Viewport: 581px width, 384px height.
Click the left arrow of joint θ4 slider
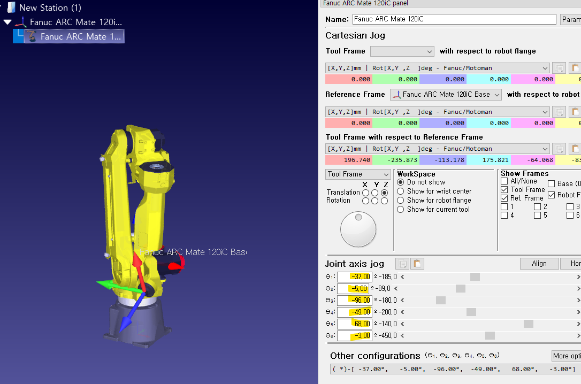[402, 312]
